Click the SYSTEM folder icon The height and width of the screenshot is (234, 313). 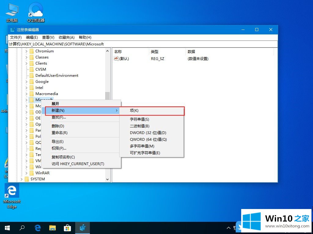[x=27, y=179]
